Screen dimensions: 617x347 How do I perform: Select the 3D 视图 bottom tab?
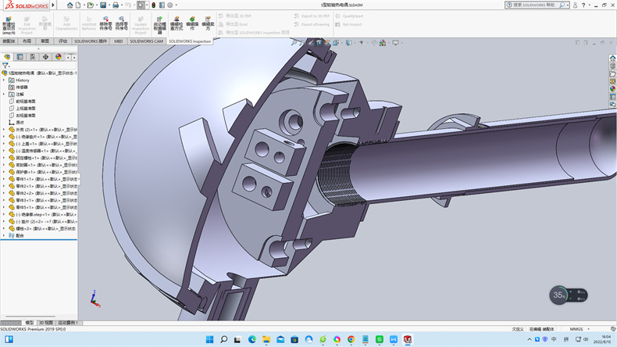point(47,322)
